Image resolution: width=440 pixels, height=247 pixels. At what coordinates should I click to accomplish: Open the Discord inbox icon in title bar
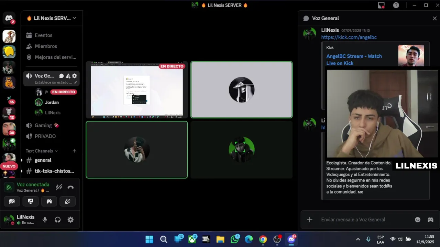pyautogui.click(x=381, y=5)
